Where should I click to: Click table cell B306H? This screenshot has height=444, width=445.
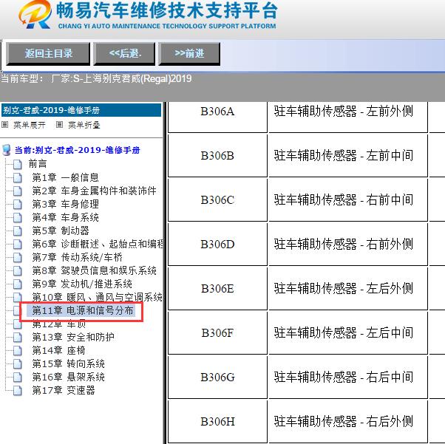(217, 421)
